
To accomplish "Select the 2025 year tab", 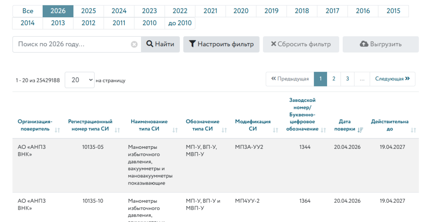I will tap(89, 11).
